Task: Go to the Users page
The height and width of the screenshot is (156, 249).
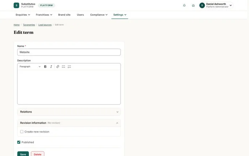Action: (80, 15)
